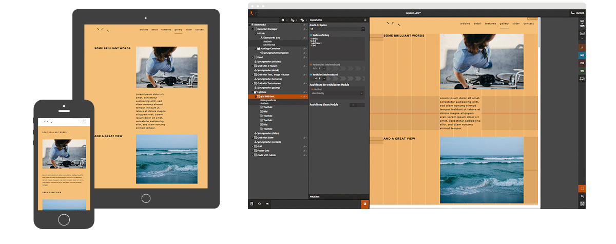Click the magnifier zoom icon in right sidebar
This screenshot has height=244, width=616.
tap(582, 196)
